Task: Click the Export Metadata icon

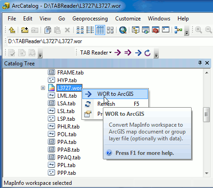Action: [22, 53]
